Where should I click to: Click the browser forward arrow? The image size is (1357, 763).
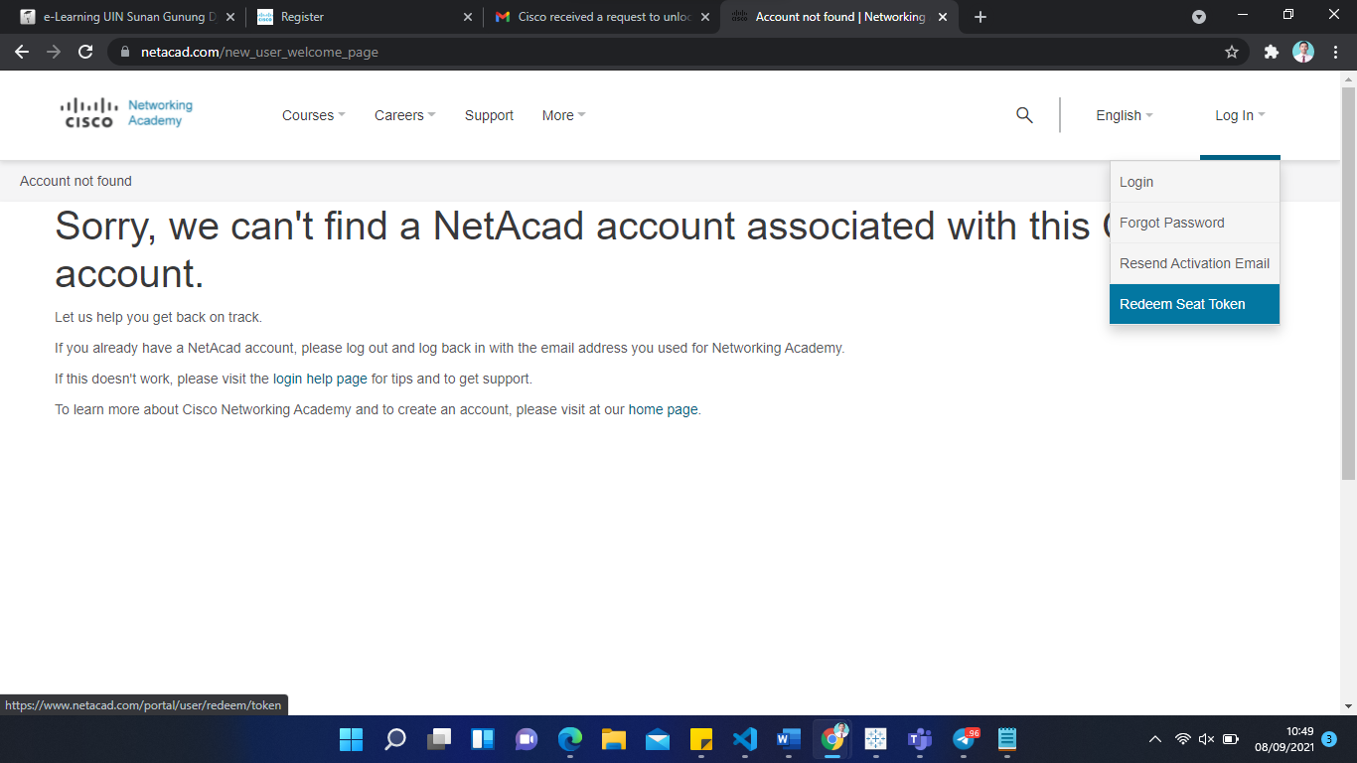[x=54, y=52]
